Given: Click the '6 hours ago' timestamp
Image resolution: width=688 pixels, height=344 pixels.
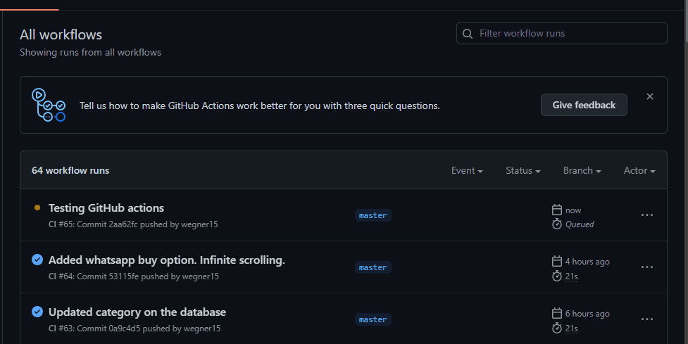Looking at the screenshot, I should pyautogui.click(x=587, y=314).
